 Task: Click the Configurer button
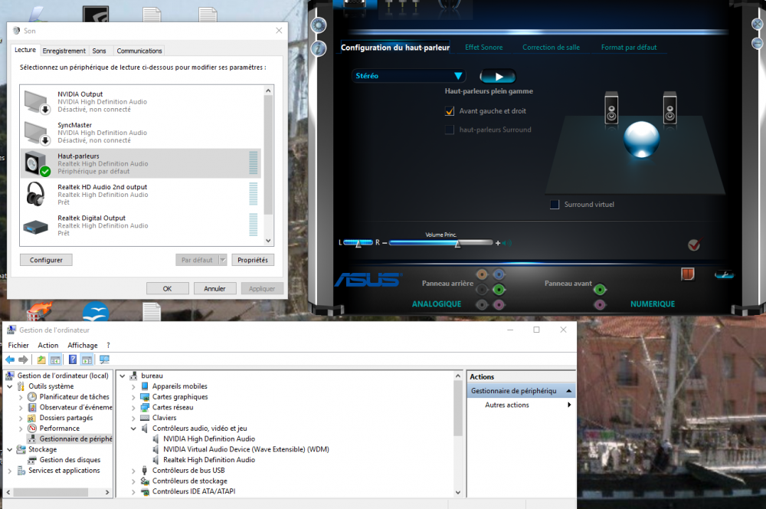click(x=46, y=260)
